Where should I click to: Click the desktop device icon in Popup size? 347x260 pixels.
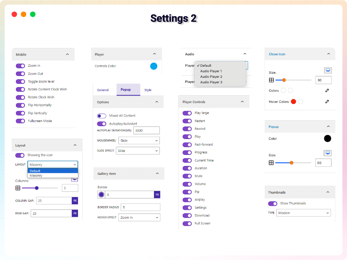[x=328, y=153]
